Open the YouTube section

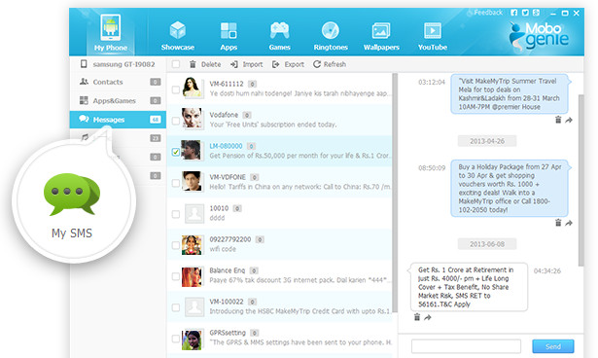(x=433, y=36)
